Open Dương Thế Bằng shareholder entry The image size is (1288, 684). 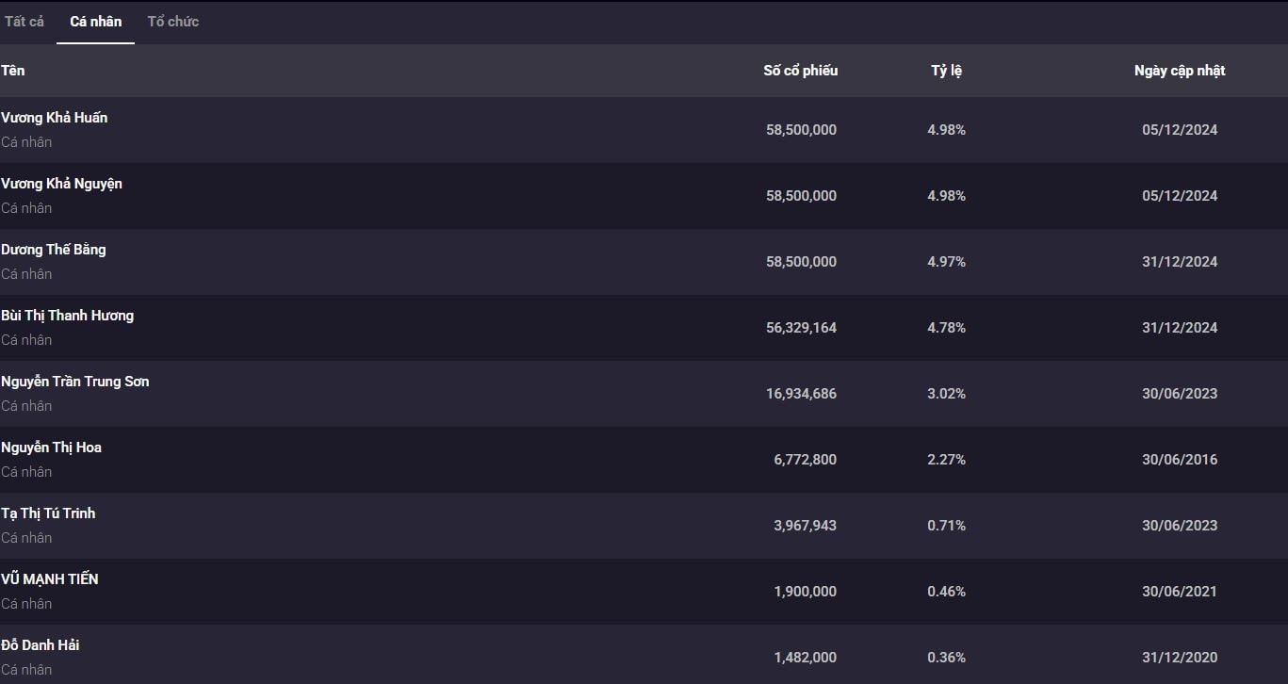(54, 250)
